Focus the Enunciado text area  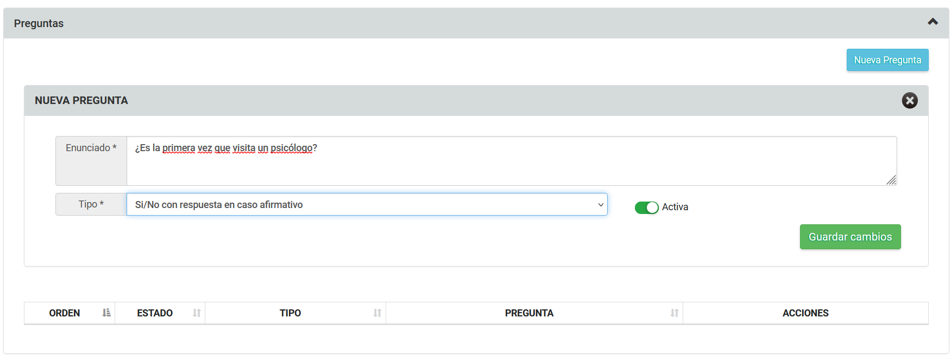click(511, 161)
